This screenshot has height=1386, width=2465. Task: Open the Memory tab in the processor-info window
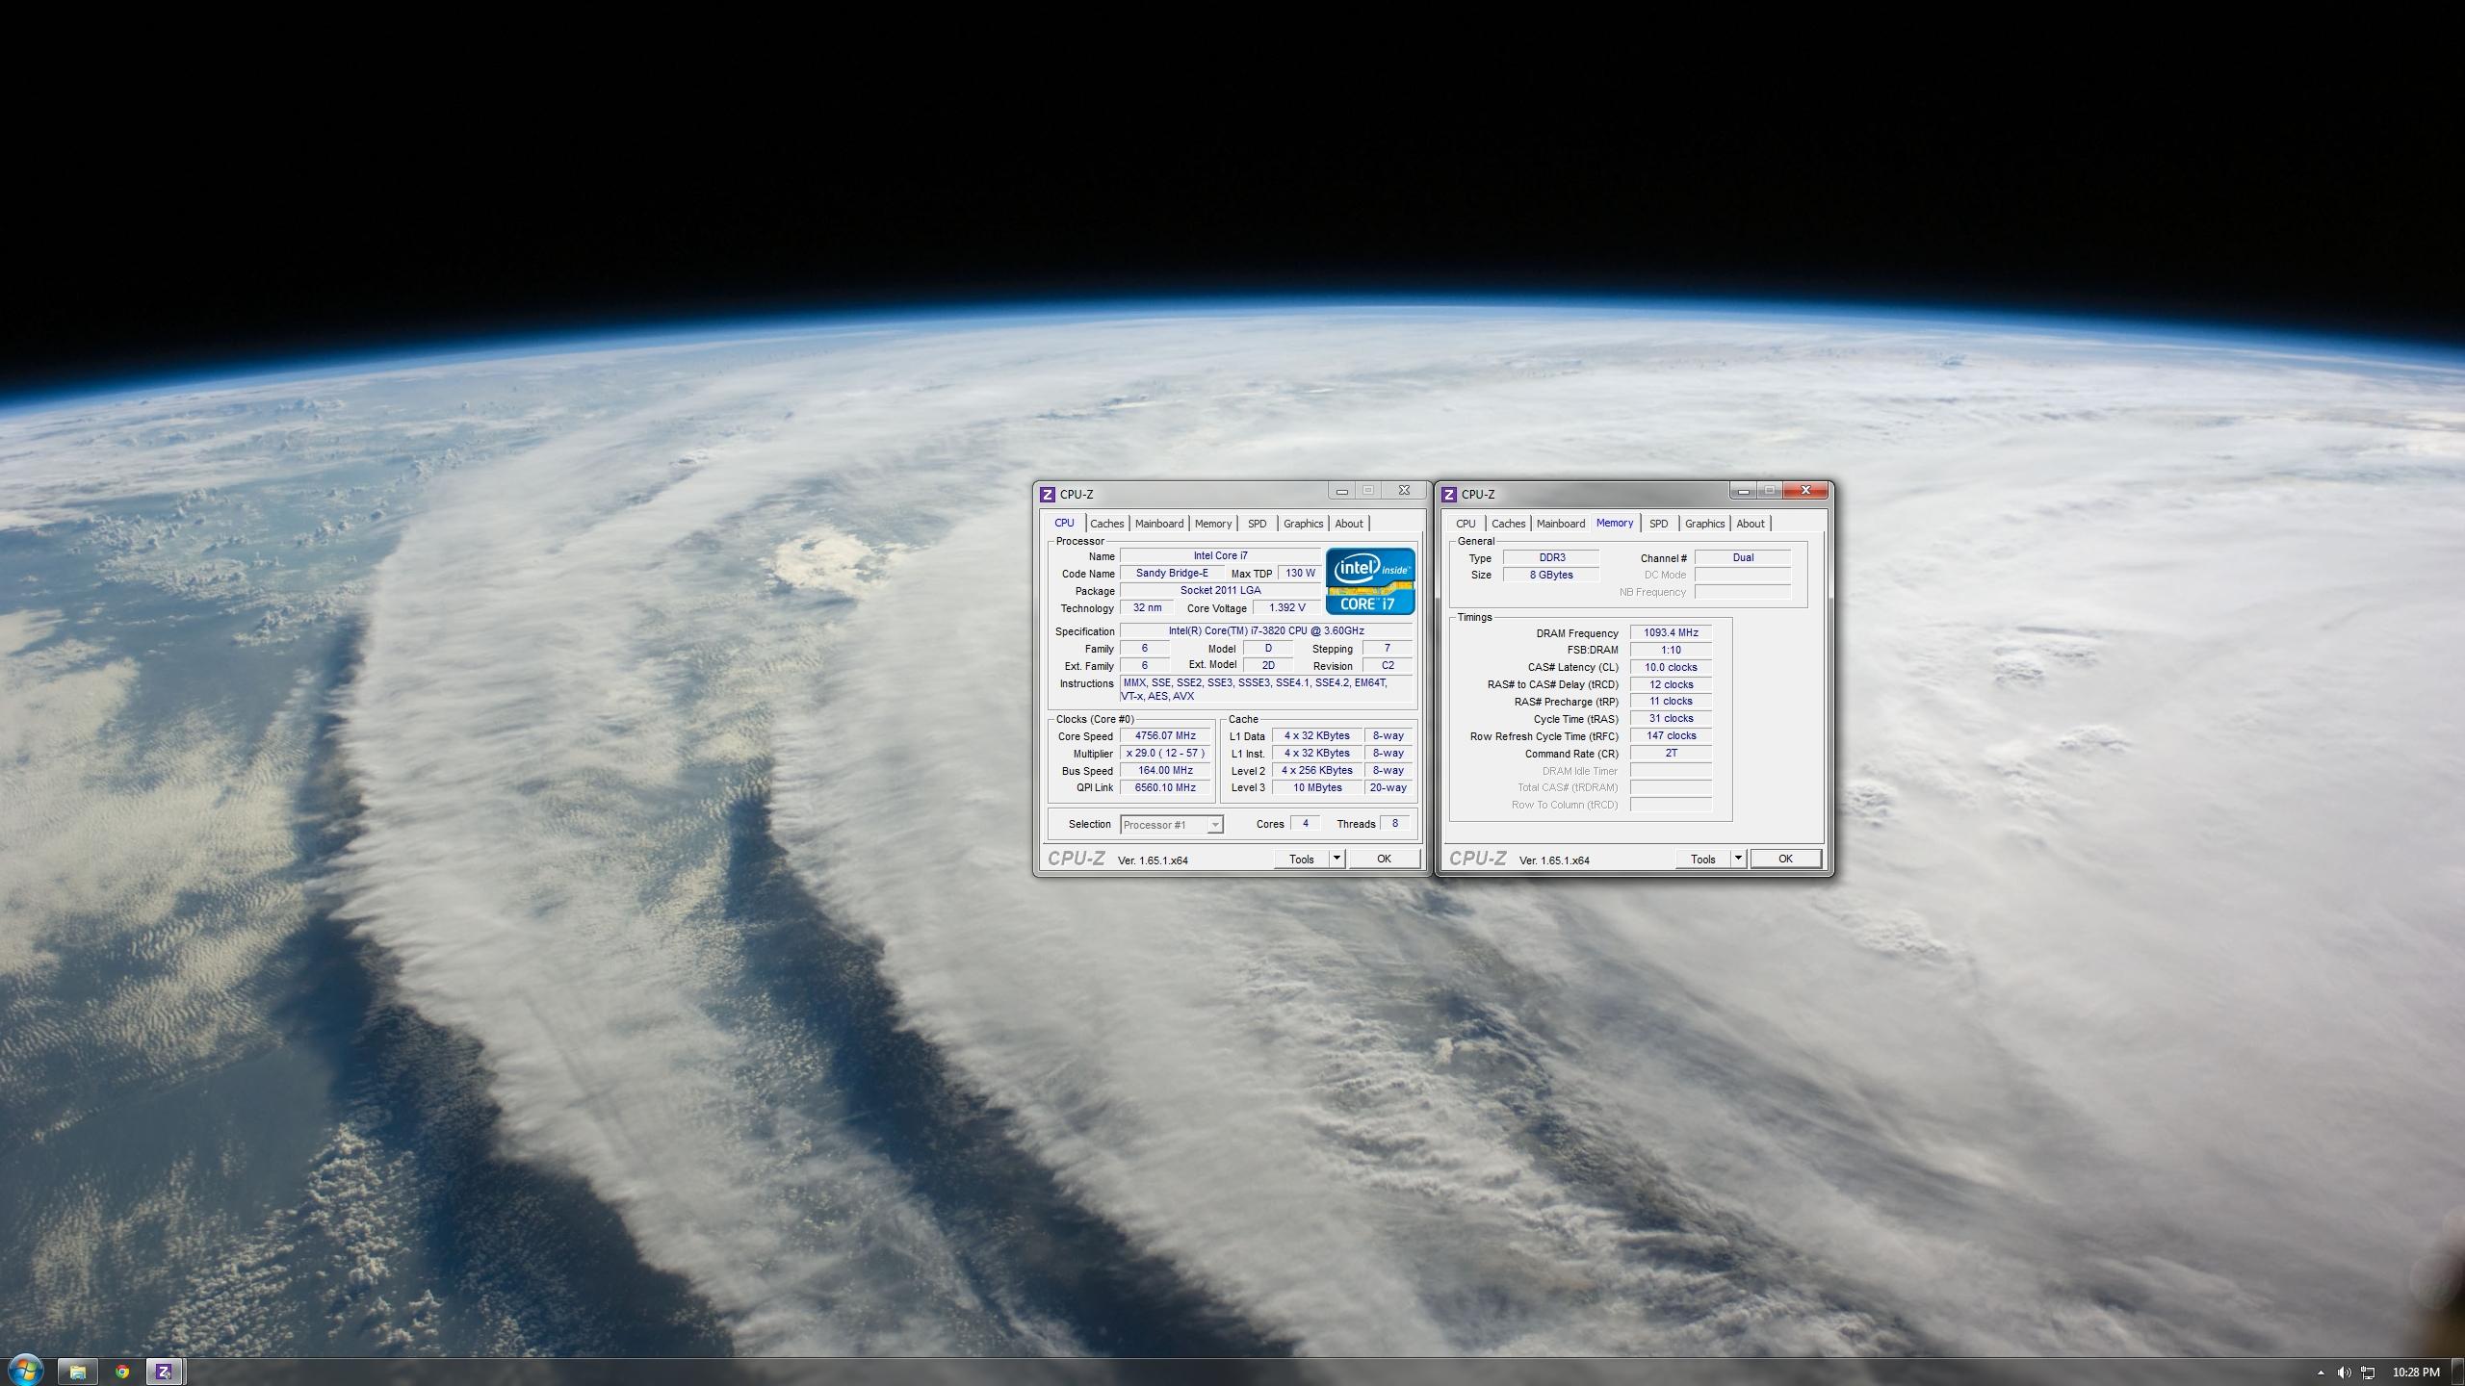pyautogui.click(x=1213, y=525)
